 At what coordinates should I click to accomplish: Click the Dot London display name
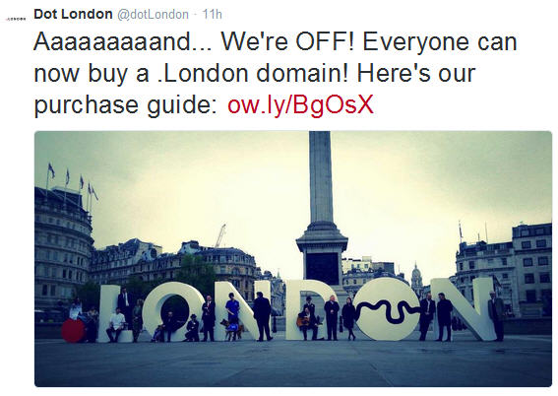click(x=73, y=14)
